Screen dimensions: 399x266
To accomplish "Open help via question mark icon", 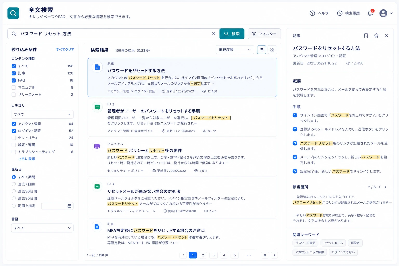I will click(x=312, y=13).
